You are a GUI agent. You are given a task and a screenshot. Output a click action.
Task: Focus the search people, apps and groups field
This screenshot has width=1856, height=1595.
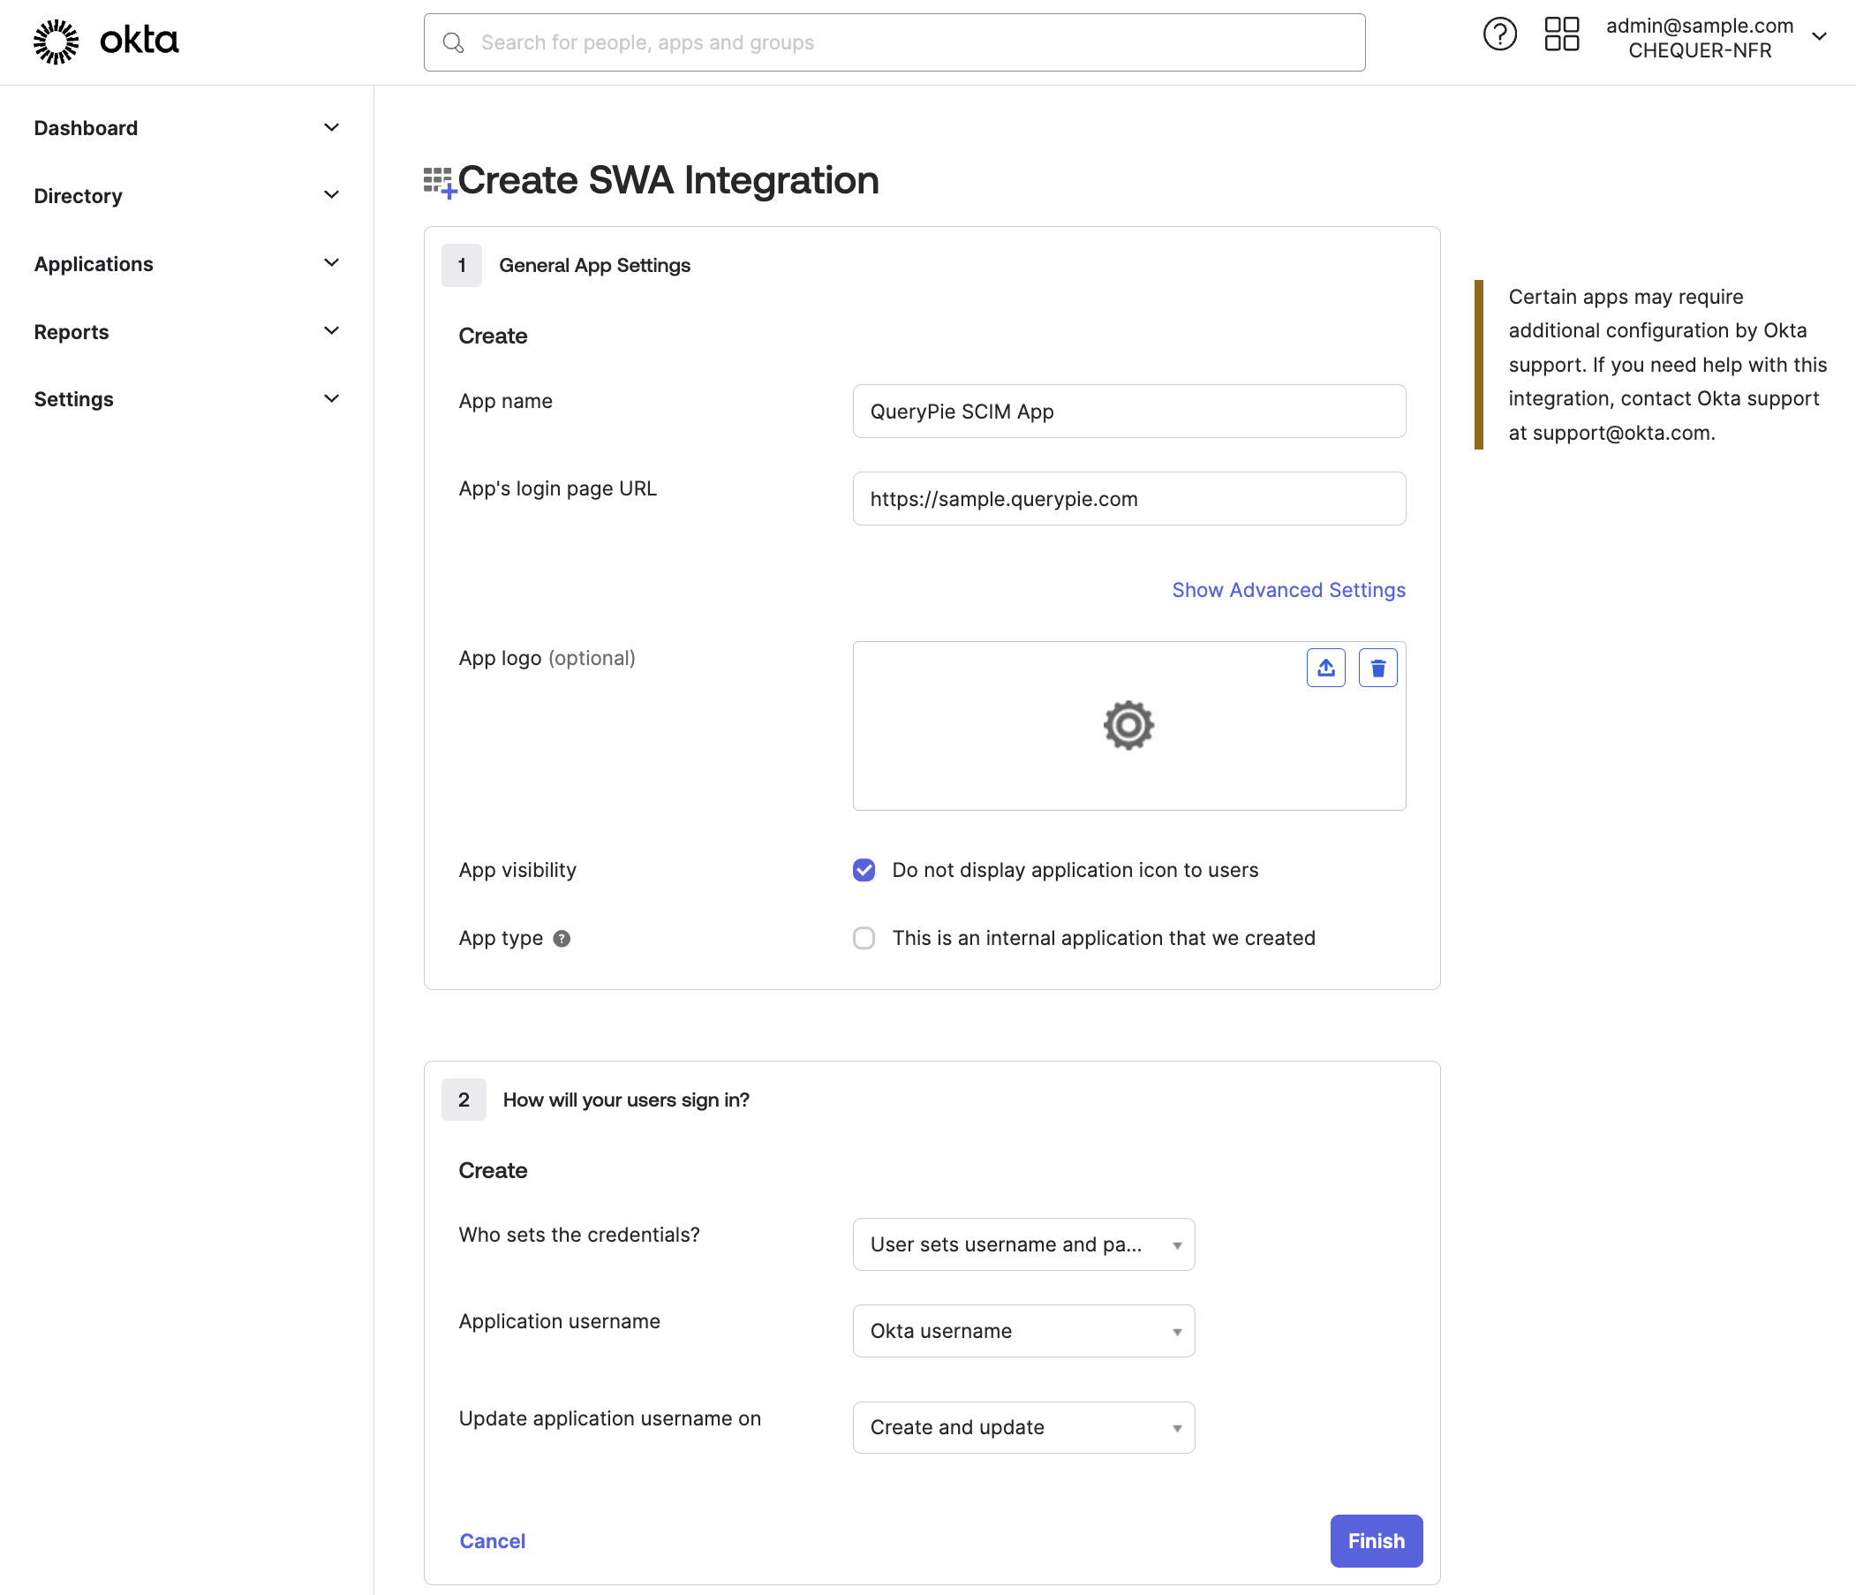[894, 42]
